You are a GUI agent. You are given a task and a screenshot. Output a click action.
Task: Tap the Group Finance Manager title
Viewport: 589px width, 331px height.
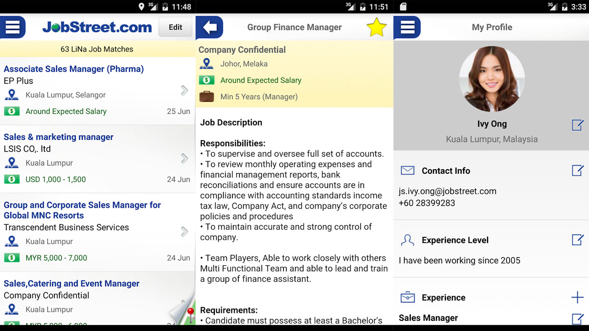(294, 27)
